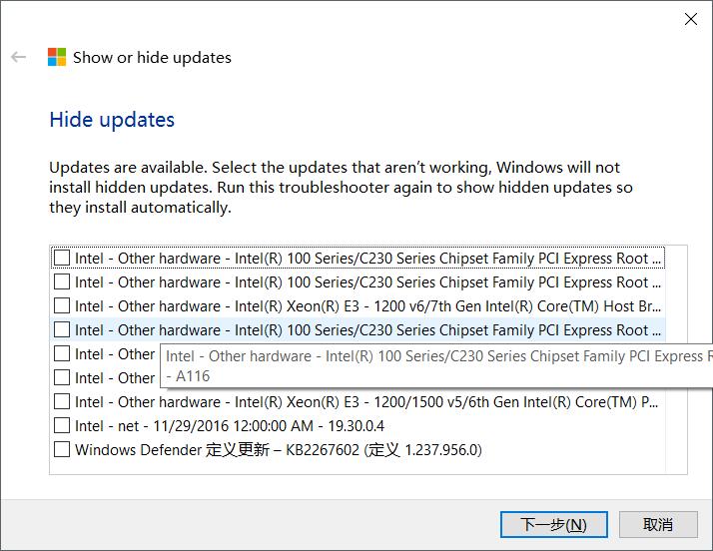The image size is (713, 551).
Task: Tick the first checkbox in the update list
Action: click(62, 259)
